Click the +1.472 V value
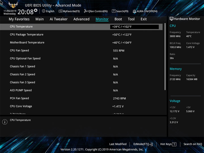Screen dimensions: 204x153 click(x=118, y=107)
